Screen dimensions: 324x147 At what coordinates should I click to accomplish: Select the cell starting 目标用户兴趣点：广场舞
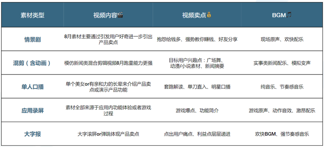196,63
